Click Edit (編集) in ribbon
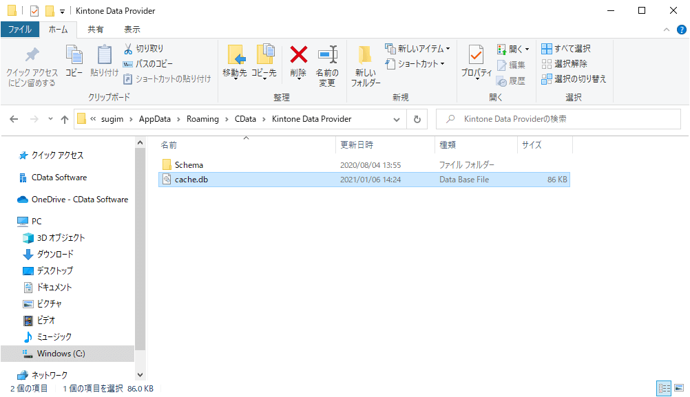This screenshot has width=690, height=397. point(512,65)
